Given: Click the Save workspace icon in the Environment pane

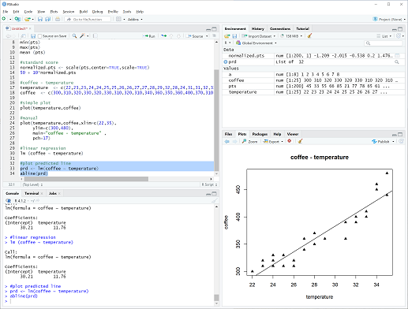Looking at the screenshot, I should [234, 36].
